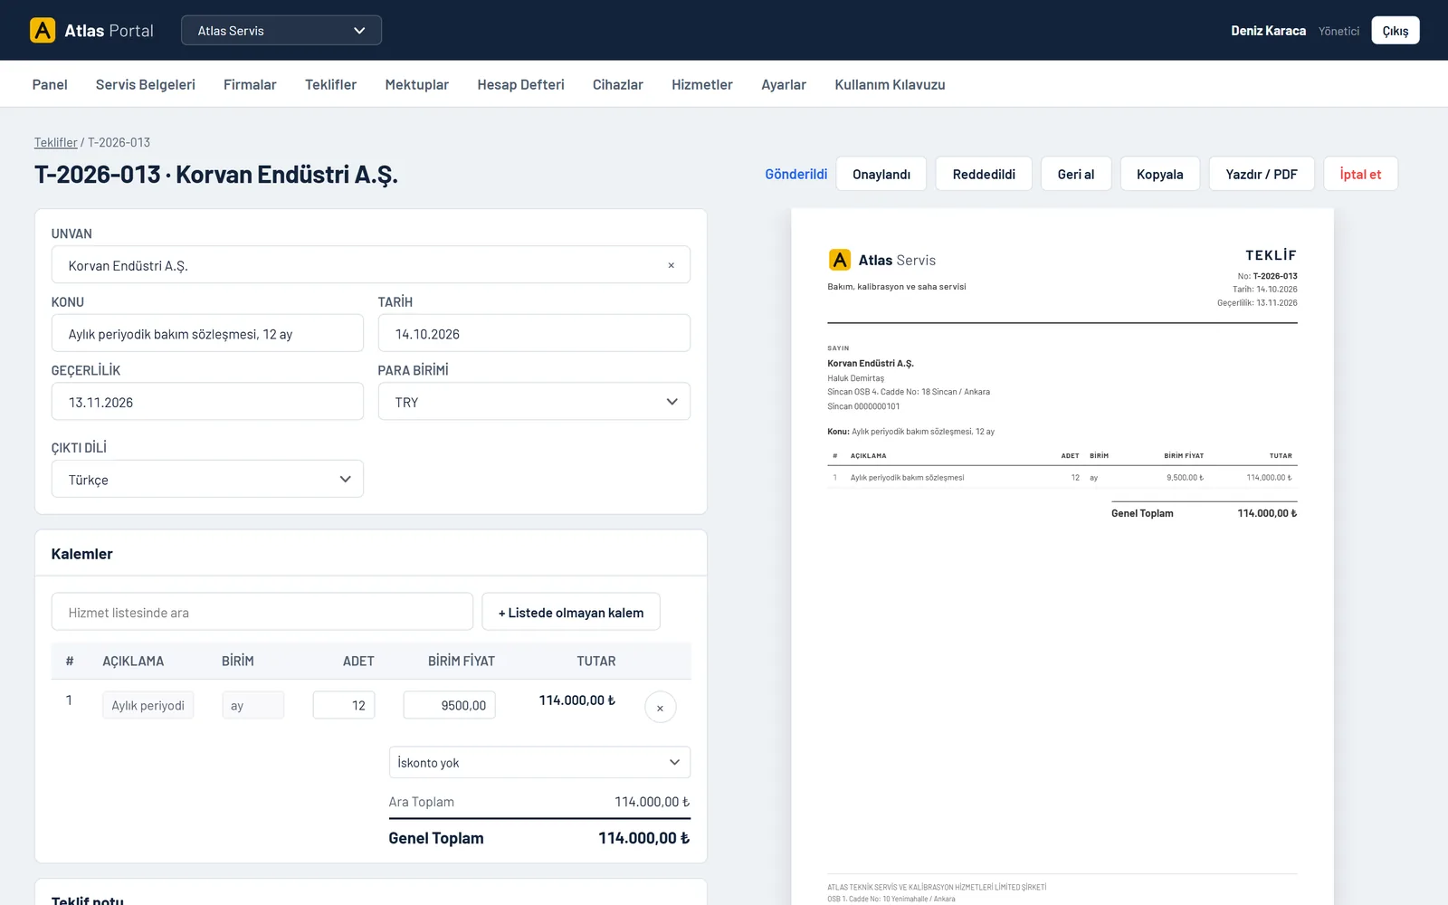
Task: Add a Listede olmayan kalem
Action: [x=571, y=612]
